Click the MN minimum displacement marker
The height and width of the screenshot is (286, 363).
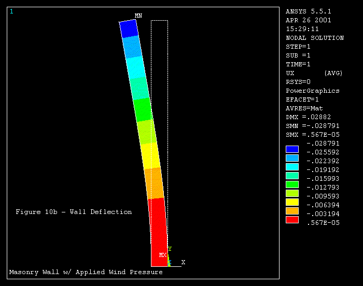(x=138, y=16)
